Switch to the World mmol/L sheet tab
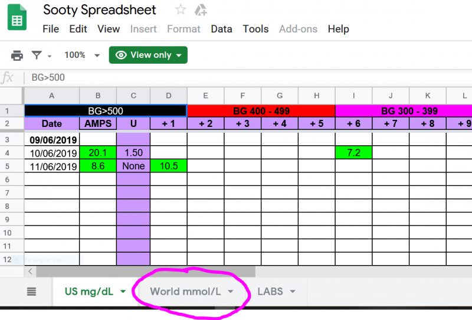 (185, 292)
